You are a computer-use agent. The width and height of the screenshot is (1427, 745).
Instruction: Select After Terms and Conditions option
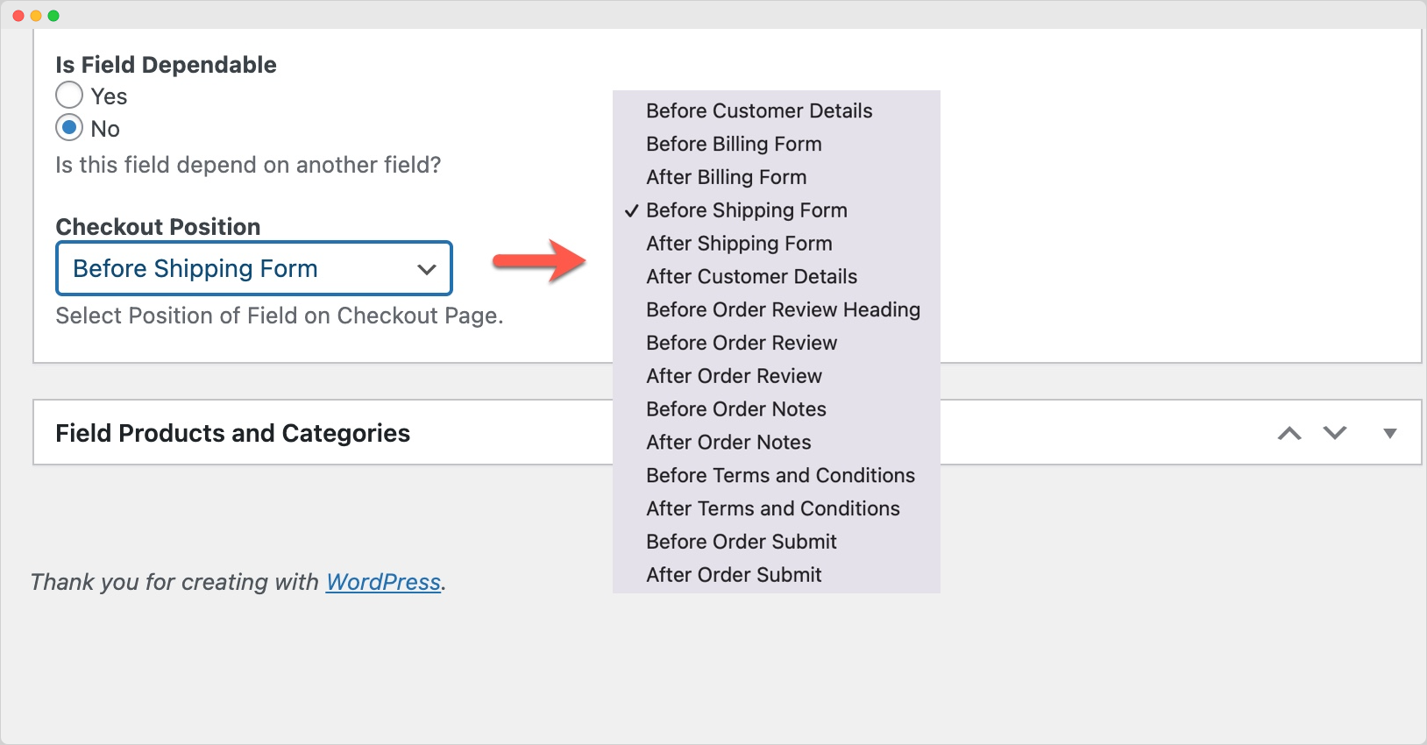pyautogui.click(x=772, y=509)
